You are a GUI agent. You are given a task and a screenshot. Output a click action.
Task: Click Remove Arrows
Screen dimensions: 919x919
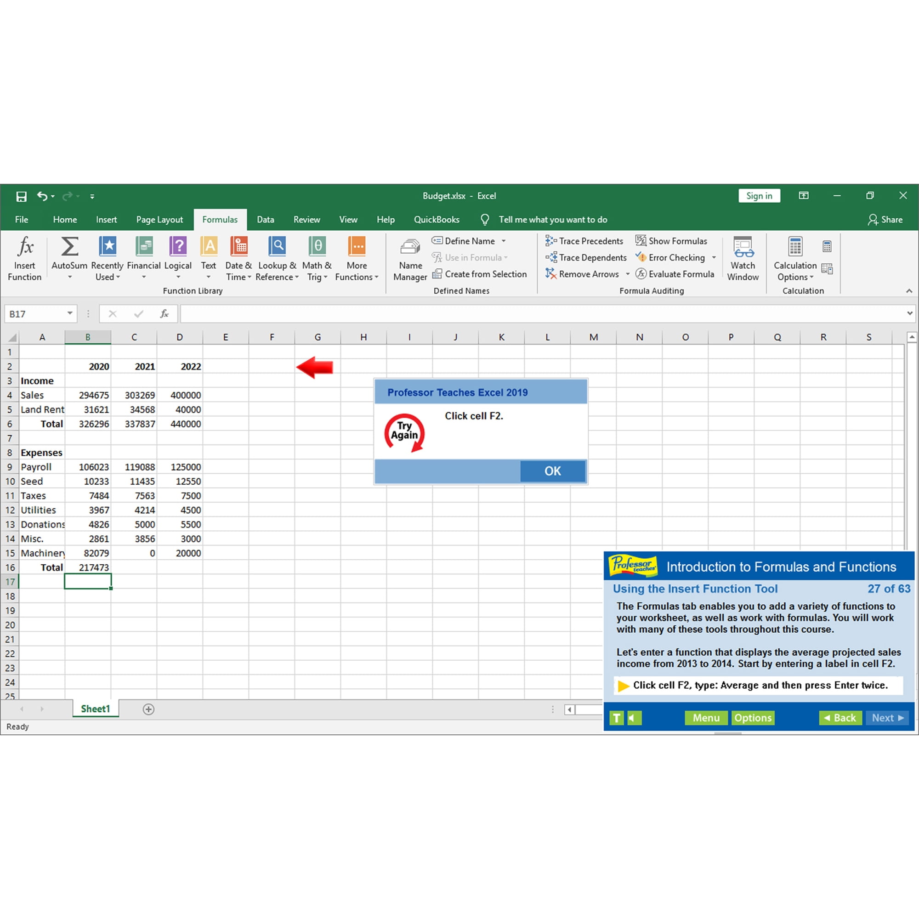pos(582,274)
